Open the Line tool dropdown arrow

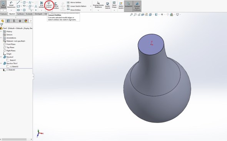click(21, 2)
